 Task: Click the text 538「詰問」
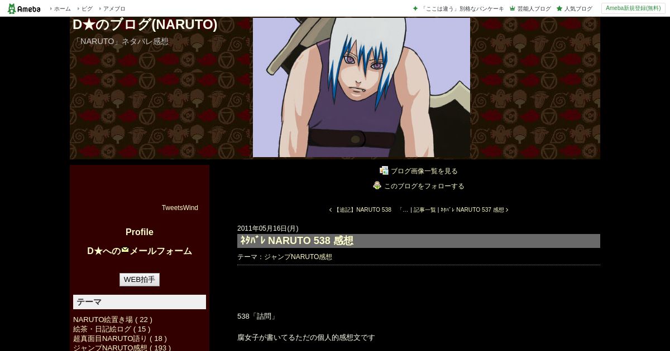(x=257, y=316)
